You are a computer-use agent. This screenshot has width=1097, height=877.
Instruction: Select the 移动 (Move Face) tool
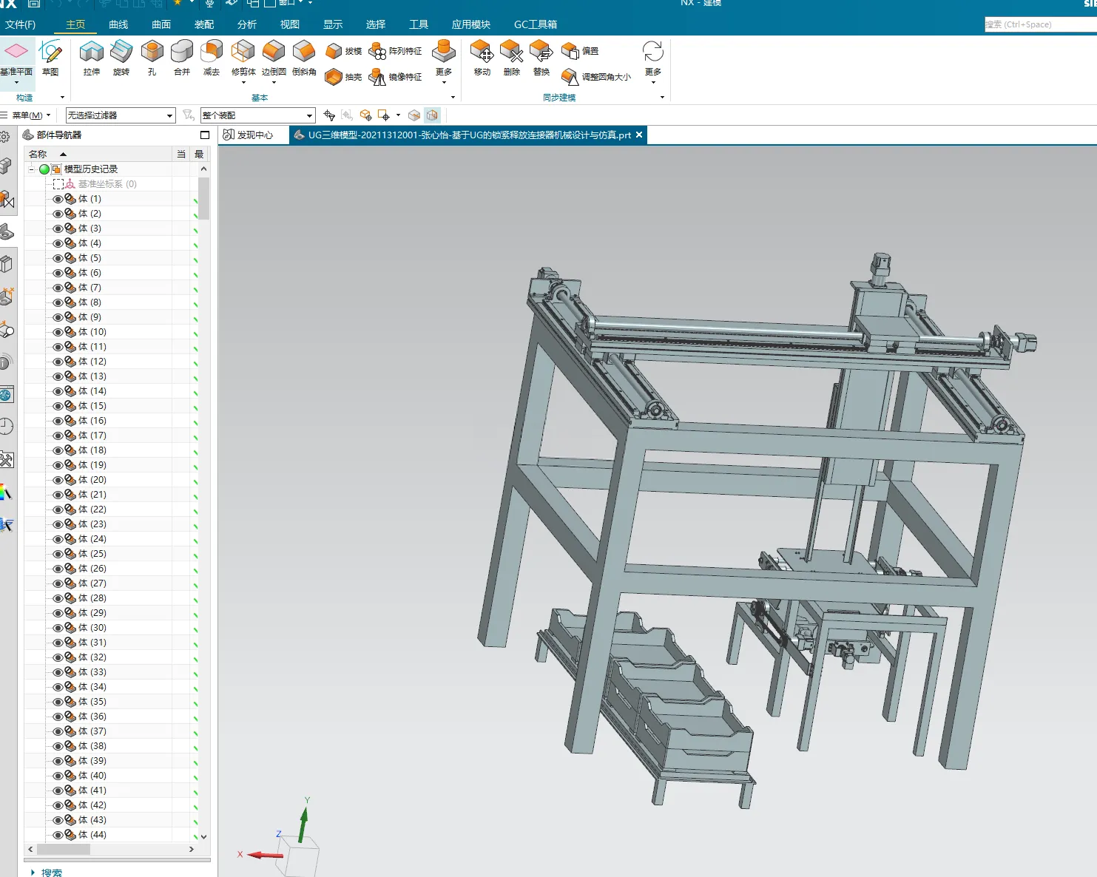tap(482, 58)
